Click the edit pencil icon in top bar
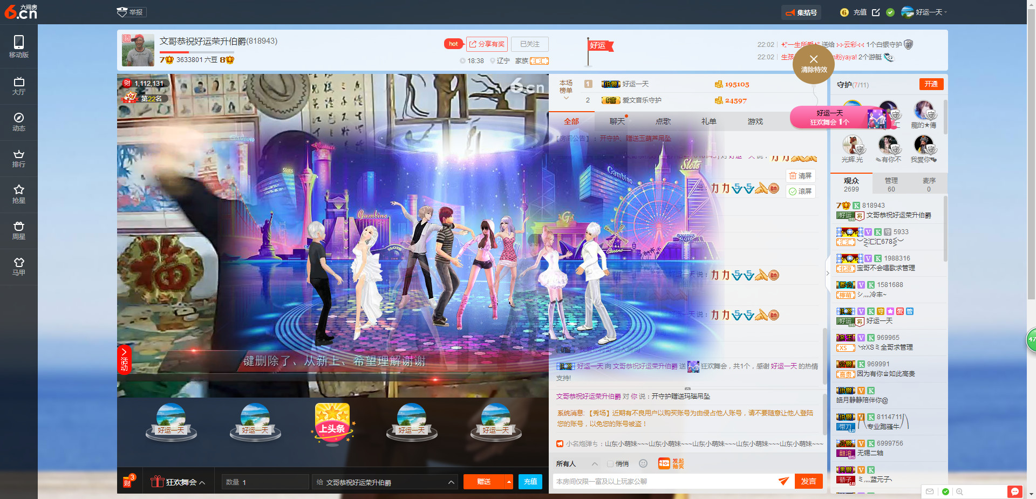Screen dimensions: 1036x499 pos(876,12)
